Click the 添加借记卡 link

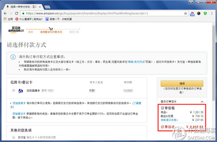[19, 114]
